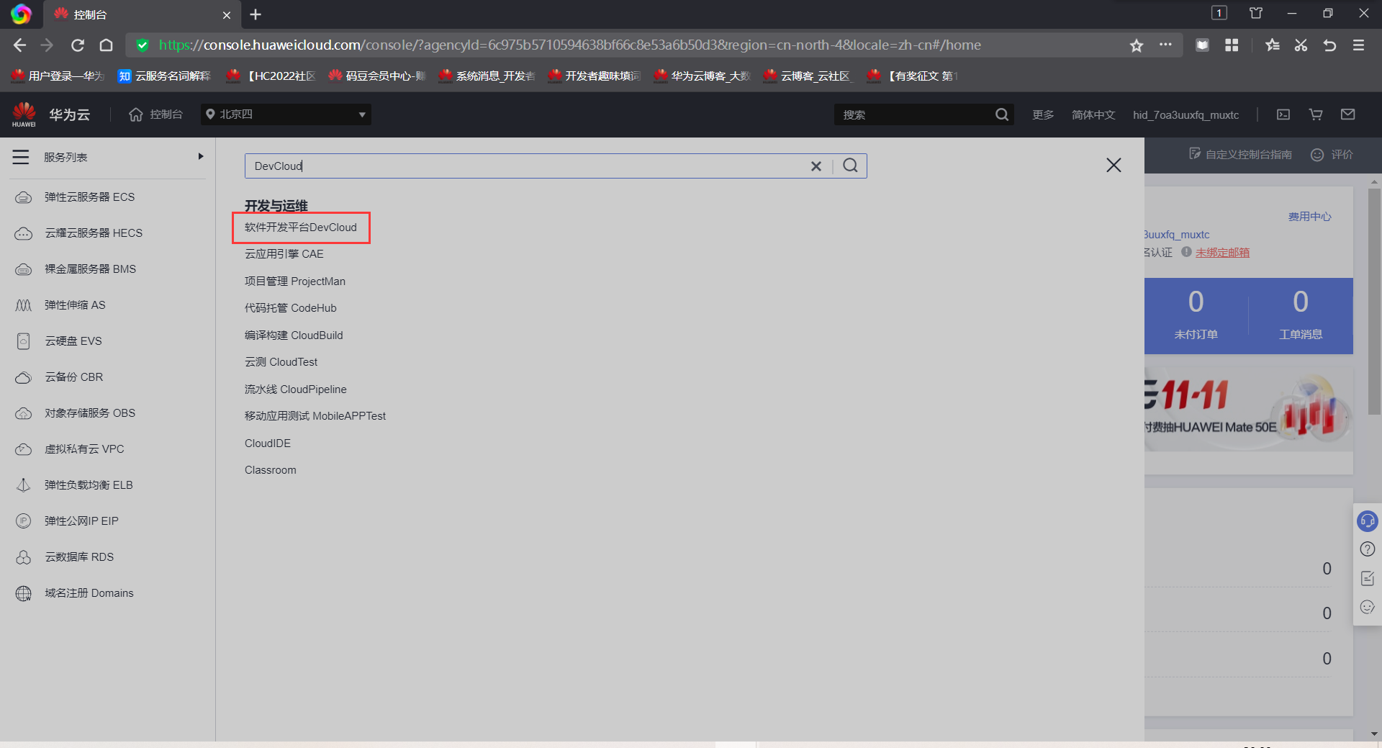Open the hid_7oa3uuxfq_muxtc account menu

(1185, 114)
